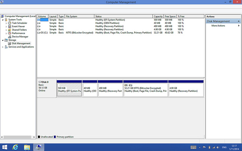Viewport: 242px width, 151px height.
Task: Expand the Task Scheduler node arrow
Action: click(6, 23)
